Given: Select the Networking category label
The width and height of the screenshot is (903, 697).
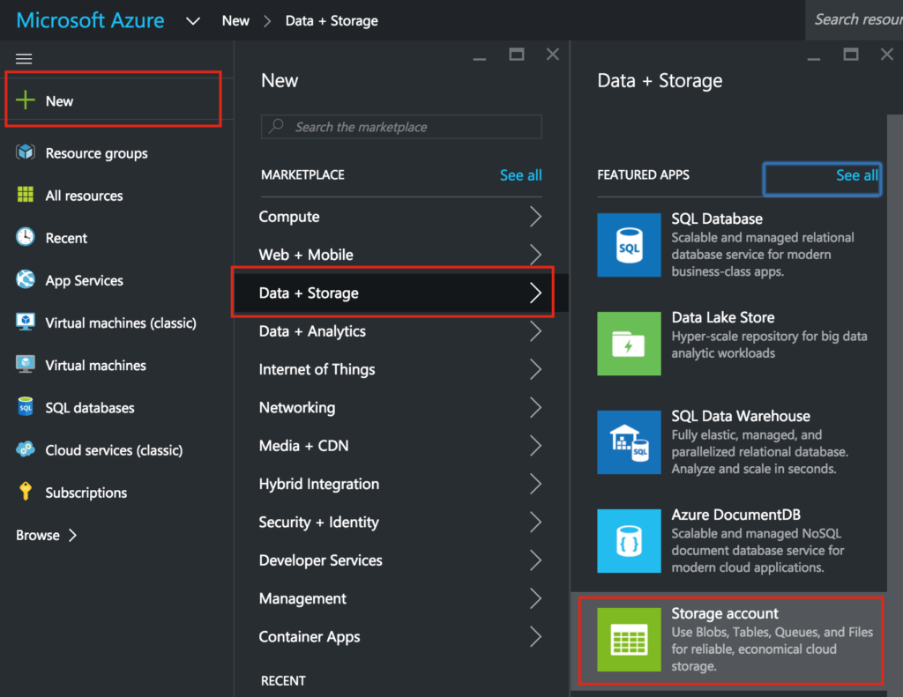Looking at the screenshot, I should pyautogui.click(x=297, y=407).
